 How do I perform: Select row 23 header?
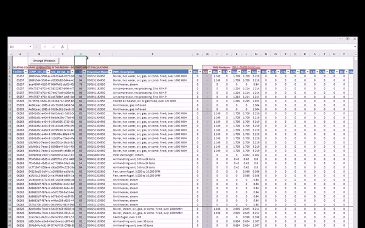pos(10,155)
